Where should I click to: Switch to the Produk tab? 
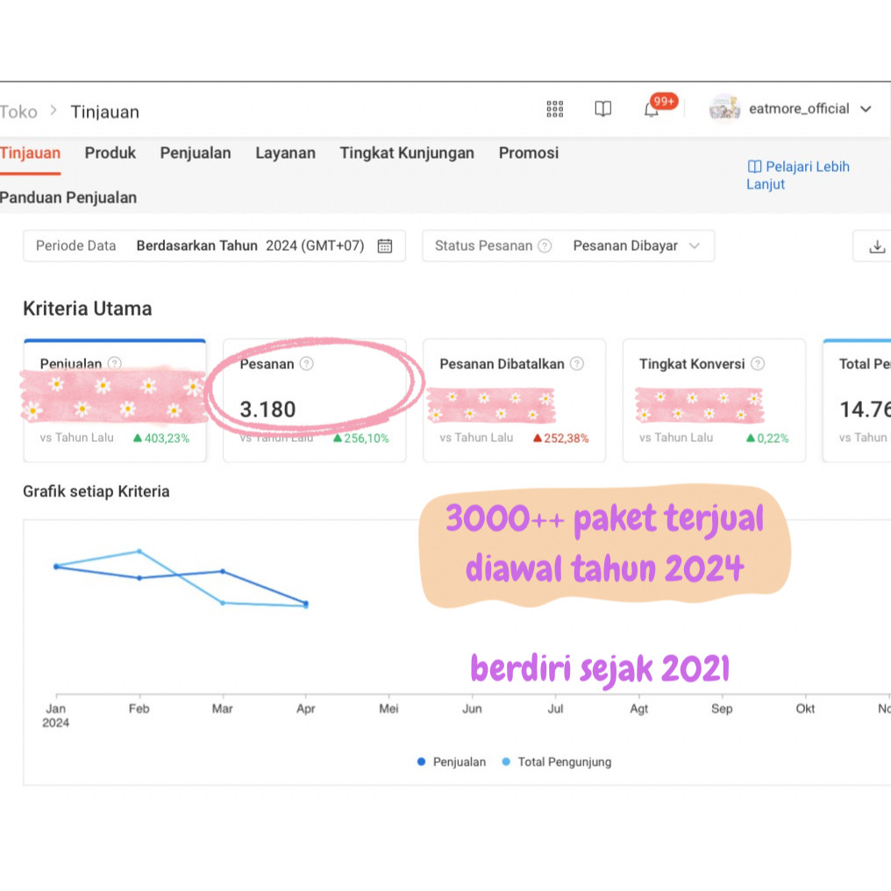pos(110,153)
